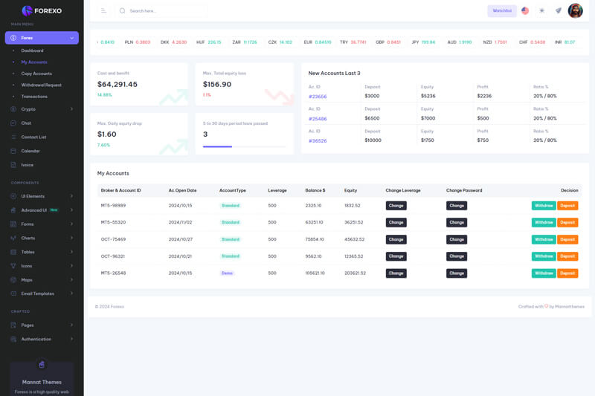
Task: Click the Charts sidebar icon
Action: pyautogui.click(x=13, y=238)
